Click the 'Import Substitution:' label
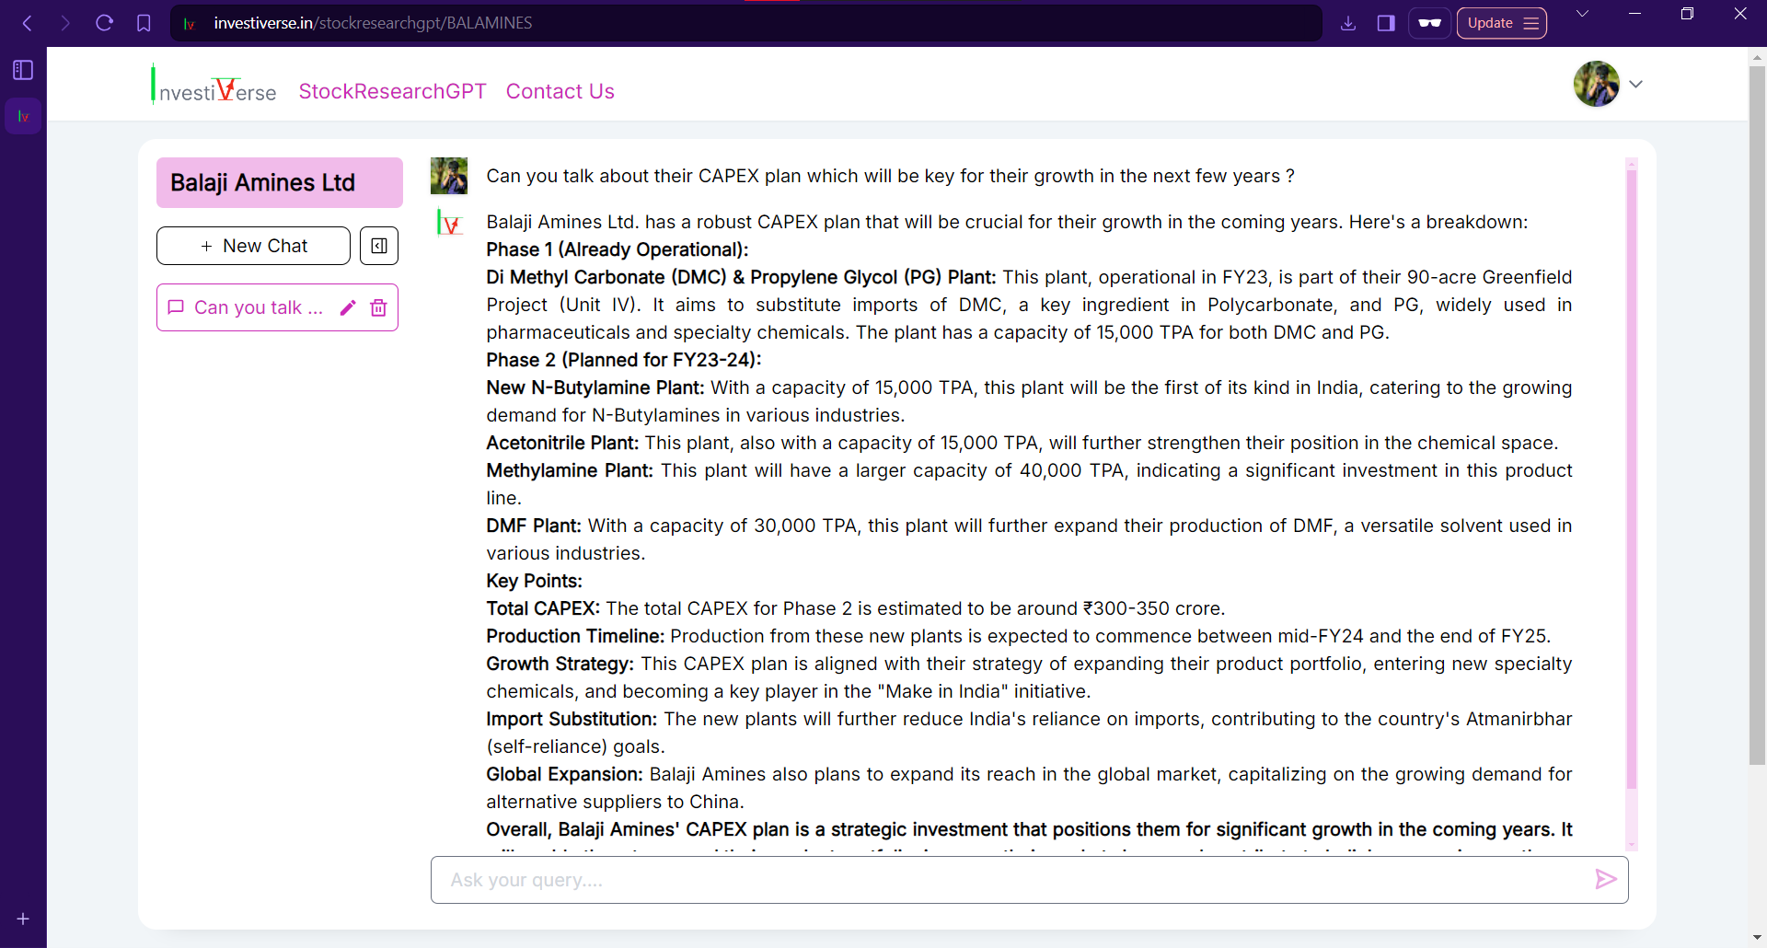The height and width of the screenshot is (948, 1767). pyautogui.click(x=572, y=719)
